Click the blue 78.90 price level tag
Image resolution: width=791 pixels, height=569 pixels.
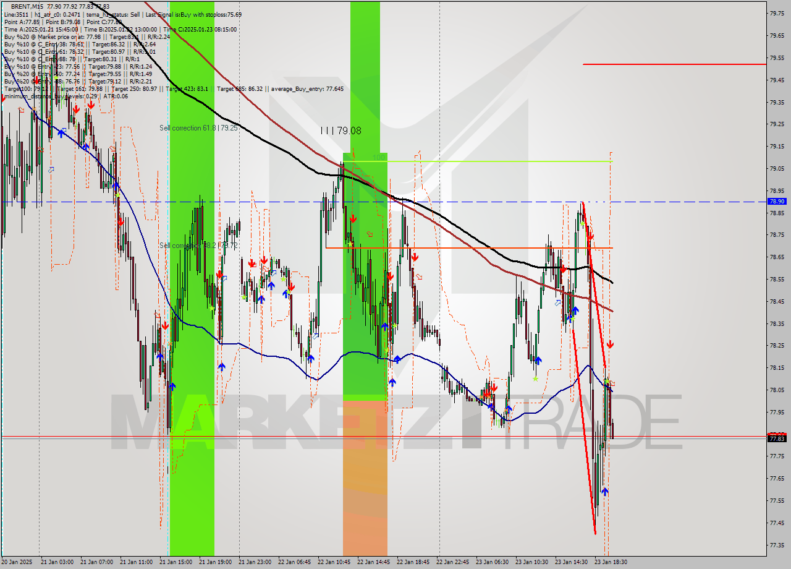coord(777,202)
